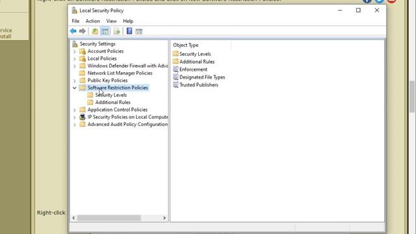Close the Local Security Policy window

377,10
